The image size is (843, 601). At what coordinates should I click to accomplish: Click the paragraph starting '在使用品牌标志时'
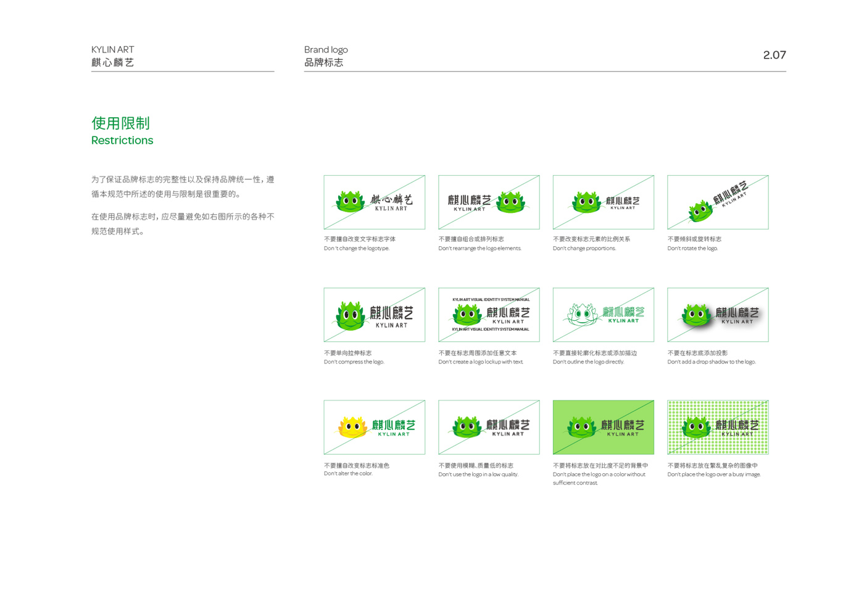coord(183,224)
